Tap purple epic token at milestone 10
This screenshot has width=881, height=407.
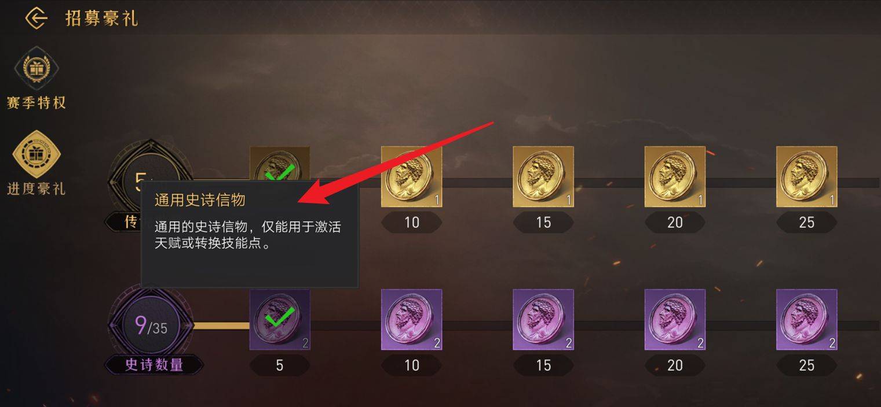pyautogui.click(x=411, y=320)
